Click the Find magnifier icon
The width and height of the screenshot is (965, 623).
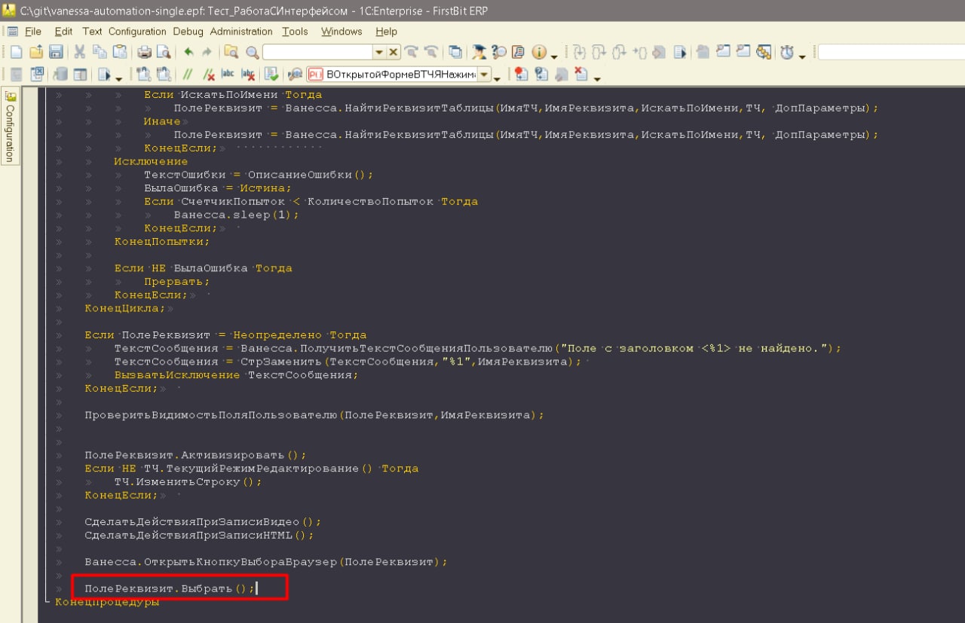pyautogui.click(x=253, y=53)
